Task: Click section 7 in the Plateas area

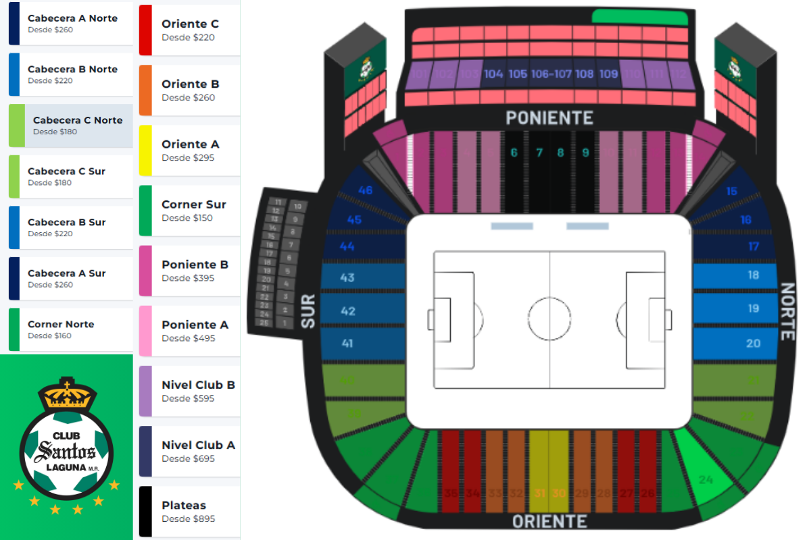Action: (x=539, y=153)
